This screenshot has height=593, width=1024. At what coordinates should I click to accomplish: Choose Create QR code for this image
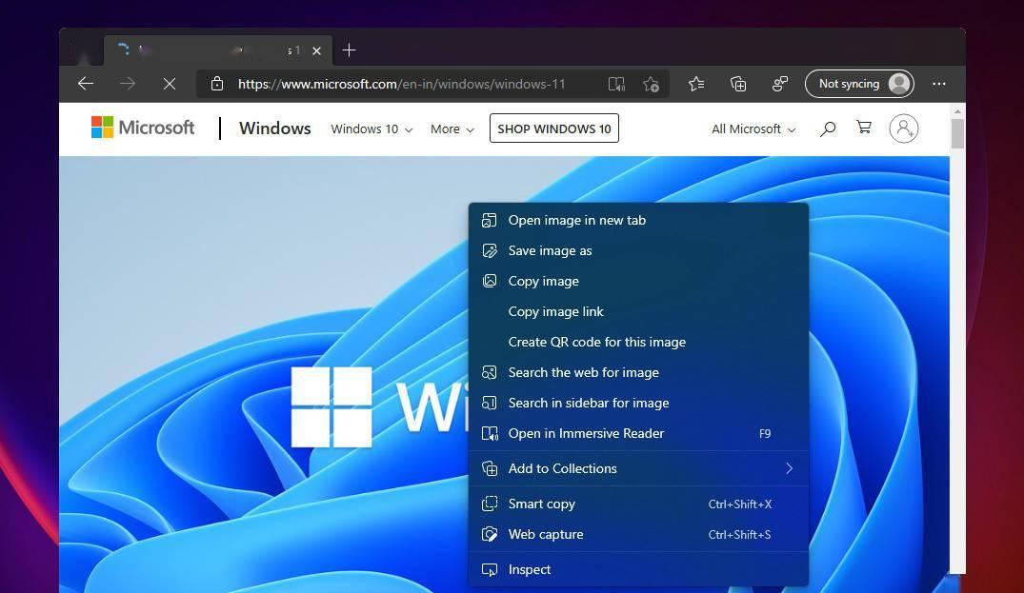[x=638, y=342]
